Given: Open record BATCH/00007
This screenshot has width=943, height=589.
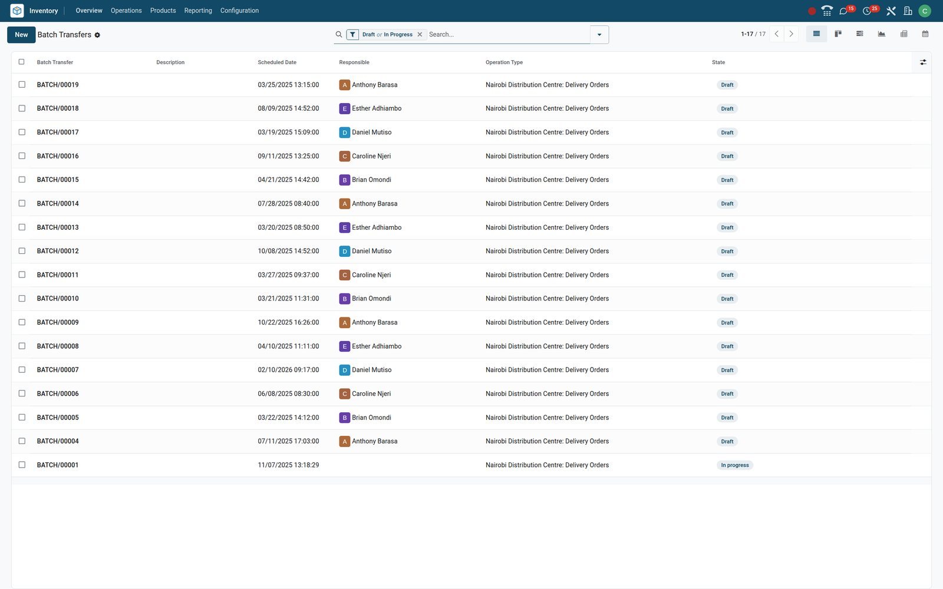Looking at the screenshot, I should (x=58, y=370).
